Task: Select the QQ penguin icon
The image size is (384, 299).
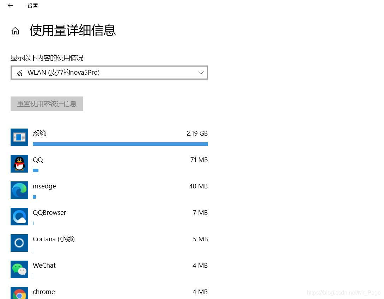Action: (x=19, y=164)
